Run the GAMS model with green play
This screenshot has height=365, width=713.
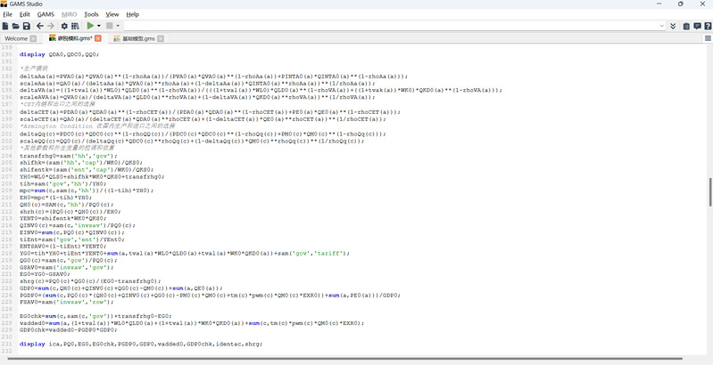click(90, 26)
